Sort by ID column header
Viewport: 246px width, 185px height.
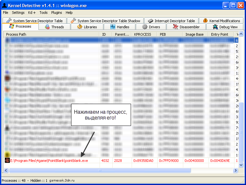(106, 34)
